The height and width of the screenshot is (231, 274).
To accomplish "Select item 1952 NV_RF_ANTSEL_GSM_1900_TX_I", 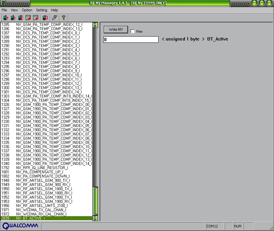I will [46, 197].
